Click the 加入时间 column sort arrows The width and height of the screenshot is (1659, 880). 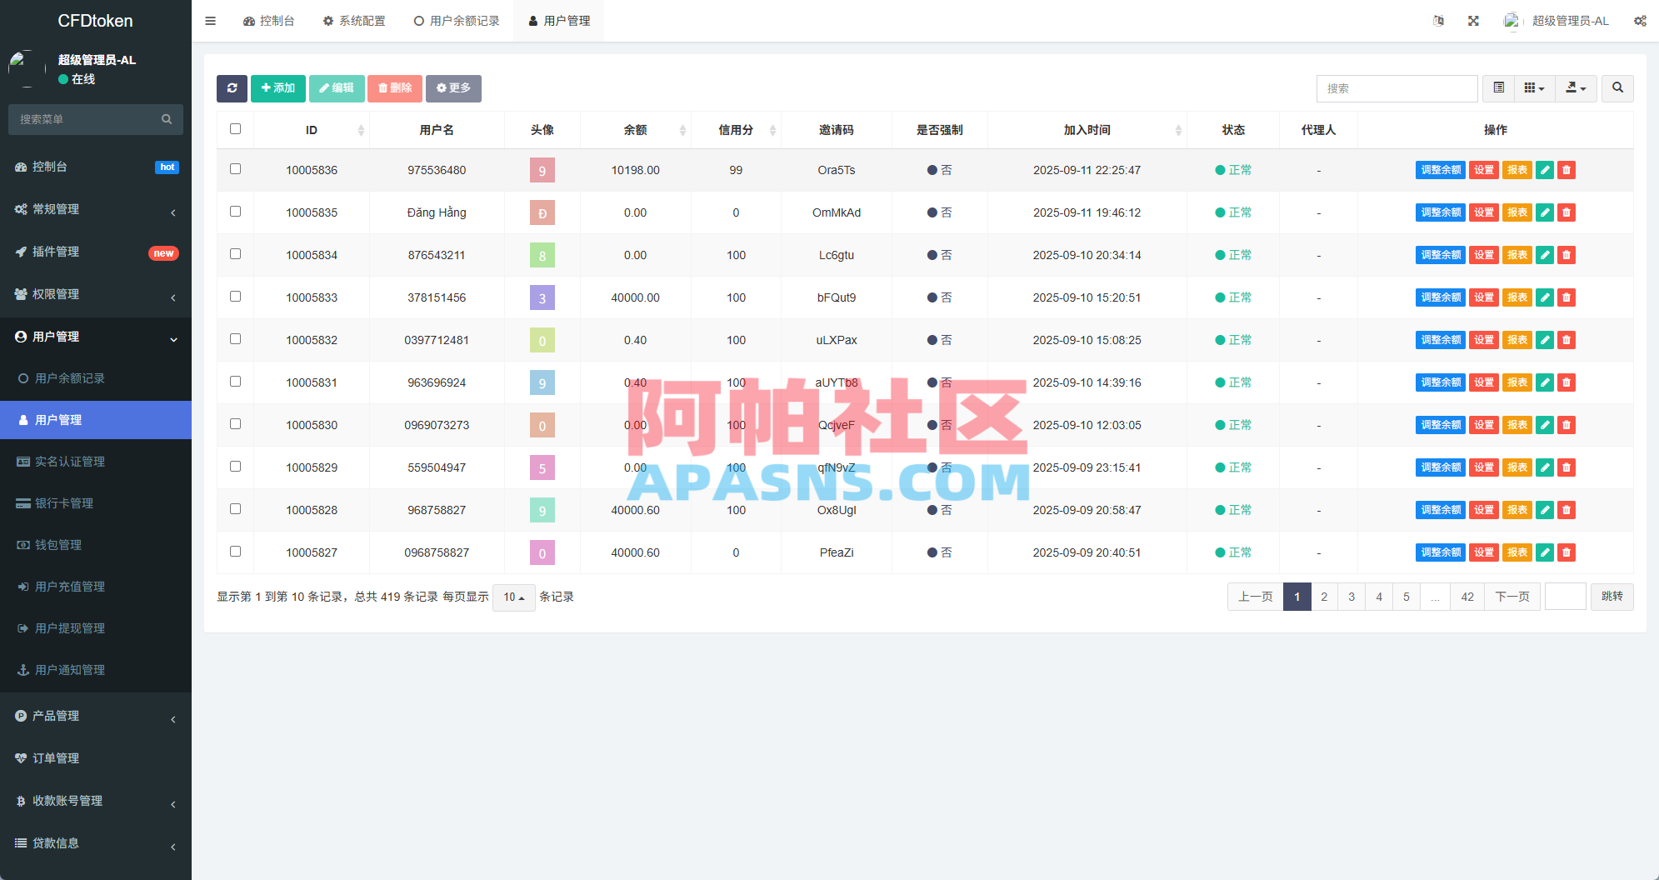click(1178, 130)
